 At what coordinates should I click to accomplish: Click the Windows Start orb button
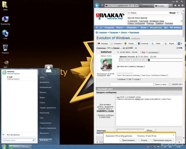pos(4,147)
